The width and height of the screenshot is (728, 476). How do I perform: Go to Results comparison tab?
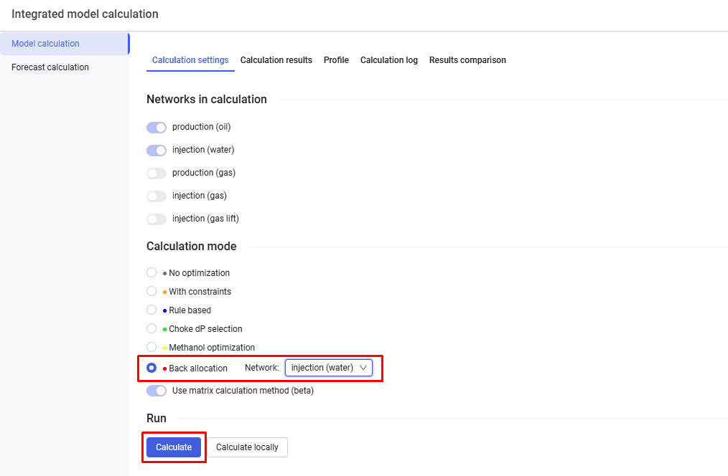click(467, 60)
